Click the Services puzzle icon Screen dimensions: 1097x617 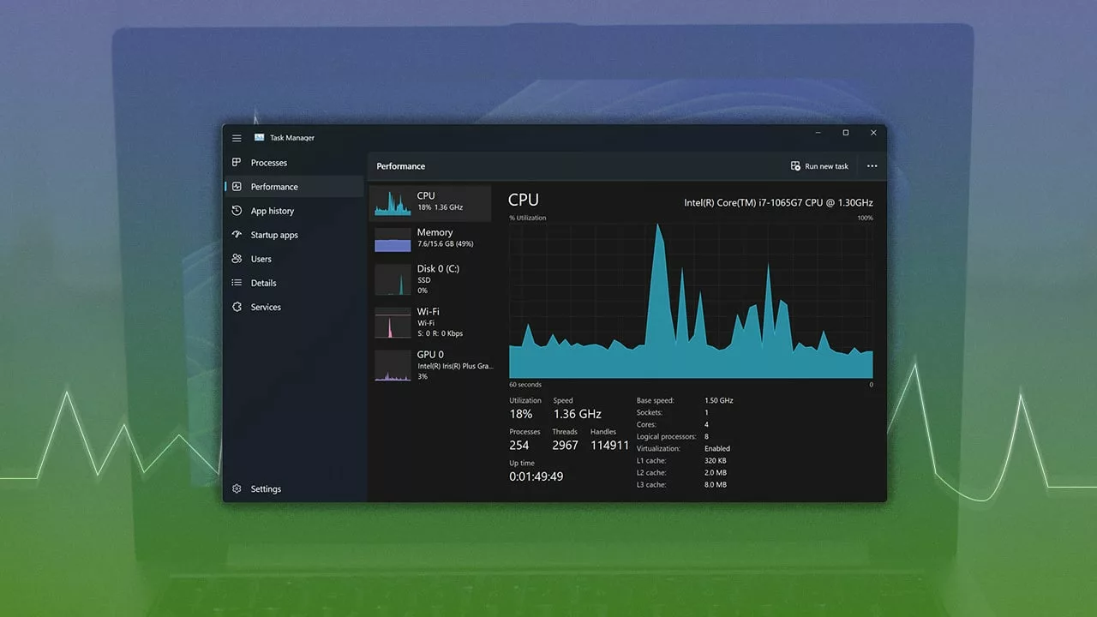point(237,307)
